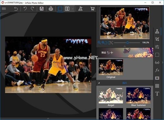Image resolution: width=164 pixels, height=120 pixels.
Task: Open the hamburger menu
Action: pos(4,9)
